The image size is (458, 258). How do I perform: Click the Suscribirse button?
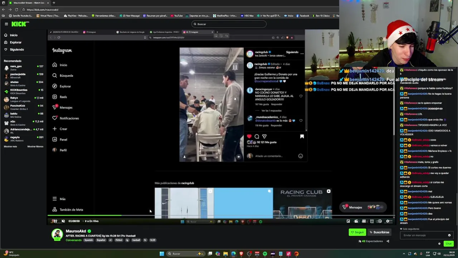point(379,232)
